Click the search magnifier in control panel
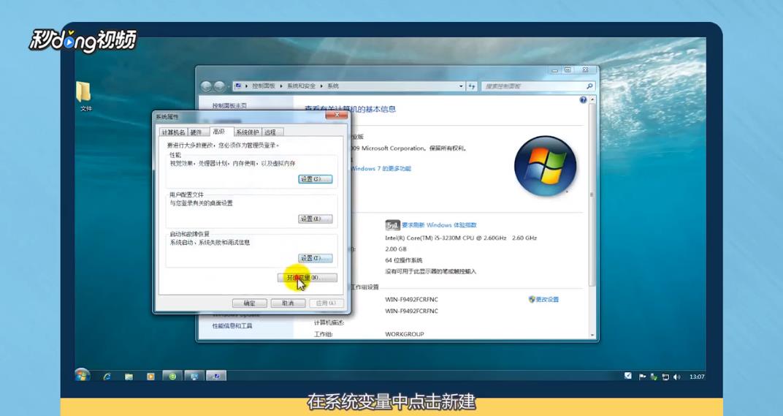Image resolution: width=783 pixels, height=416 pixels. click(x=589, y=86)
